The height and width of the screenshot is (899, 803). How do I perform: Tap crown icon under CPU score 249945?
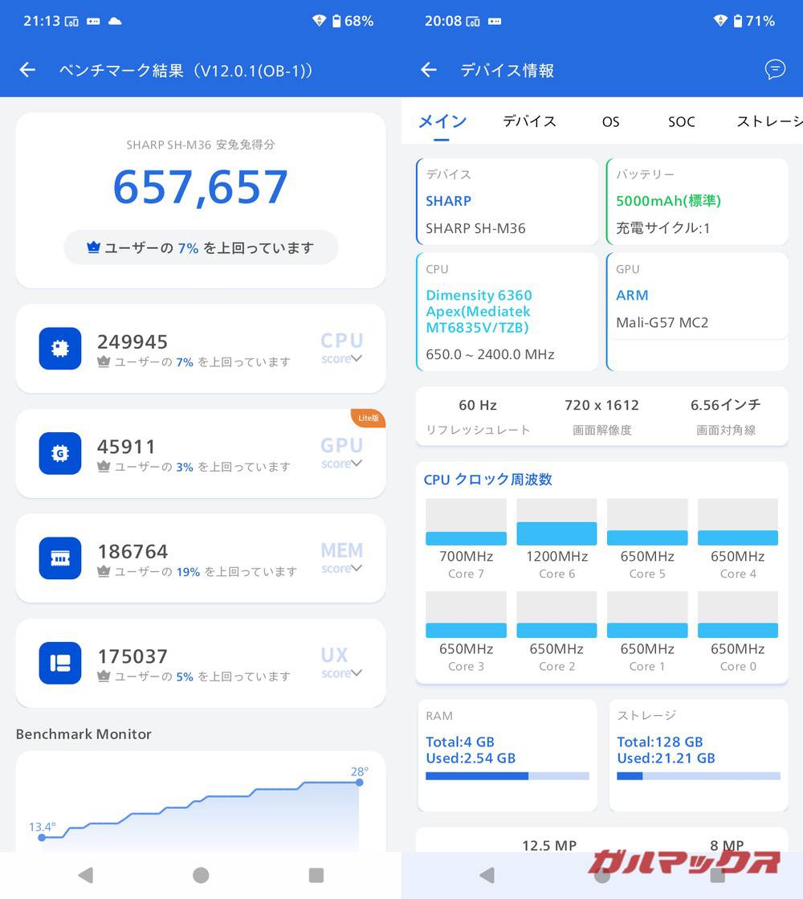click(104, 362)
